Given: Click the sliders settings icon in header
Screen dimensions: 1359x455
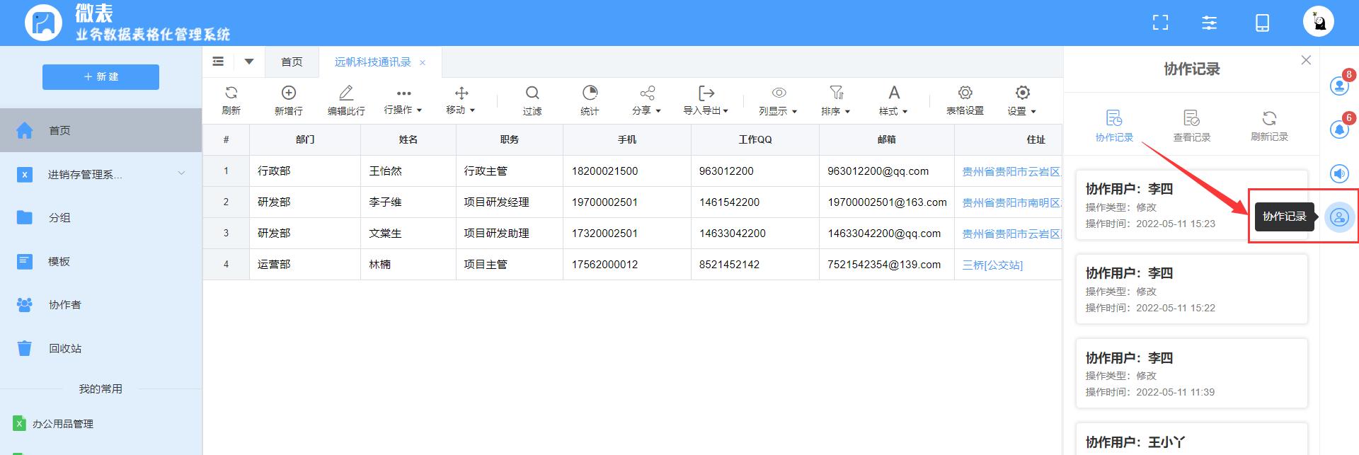Looking at the screenshot, I should [1210, 23].
